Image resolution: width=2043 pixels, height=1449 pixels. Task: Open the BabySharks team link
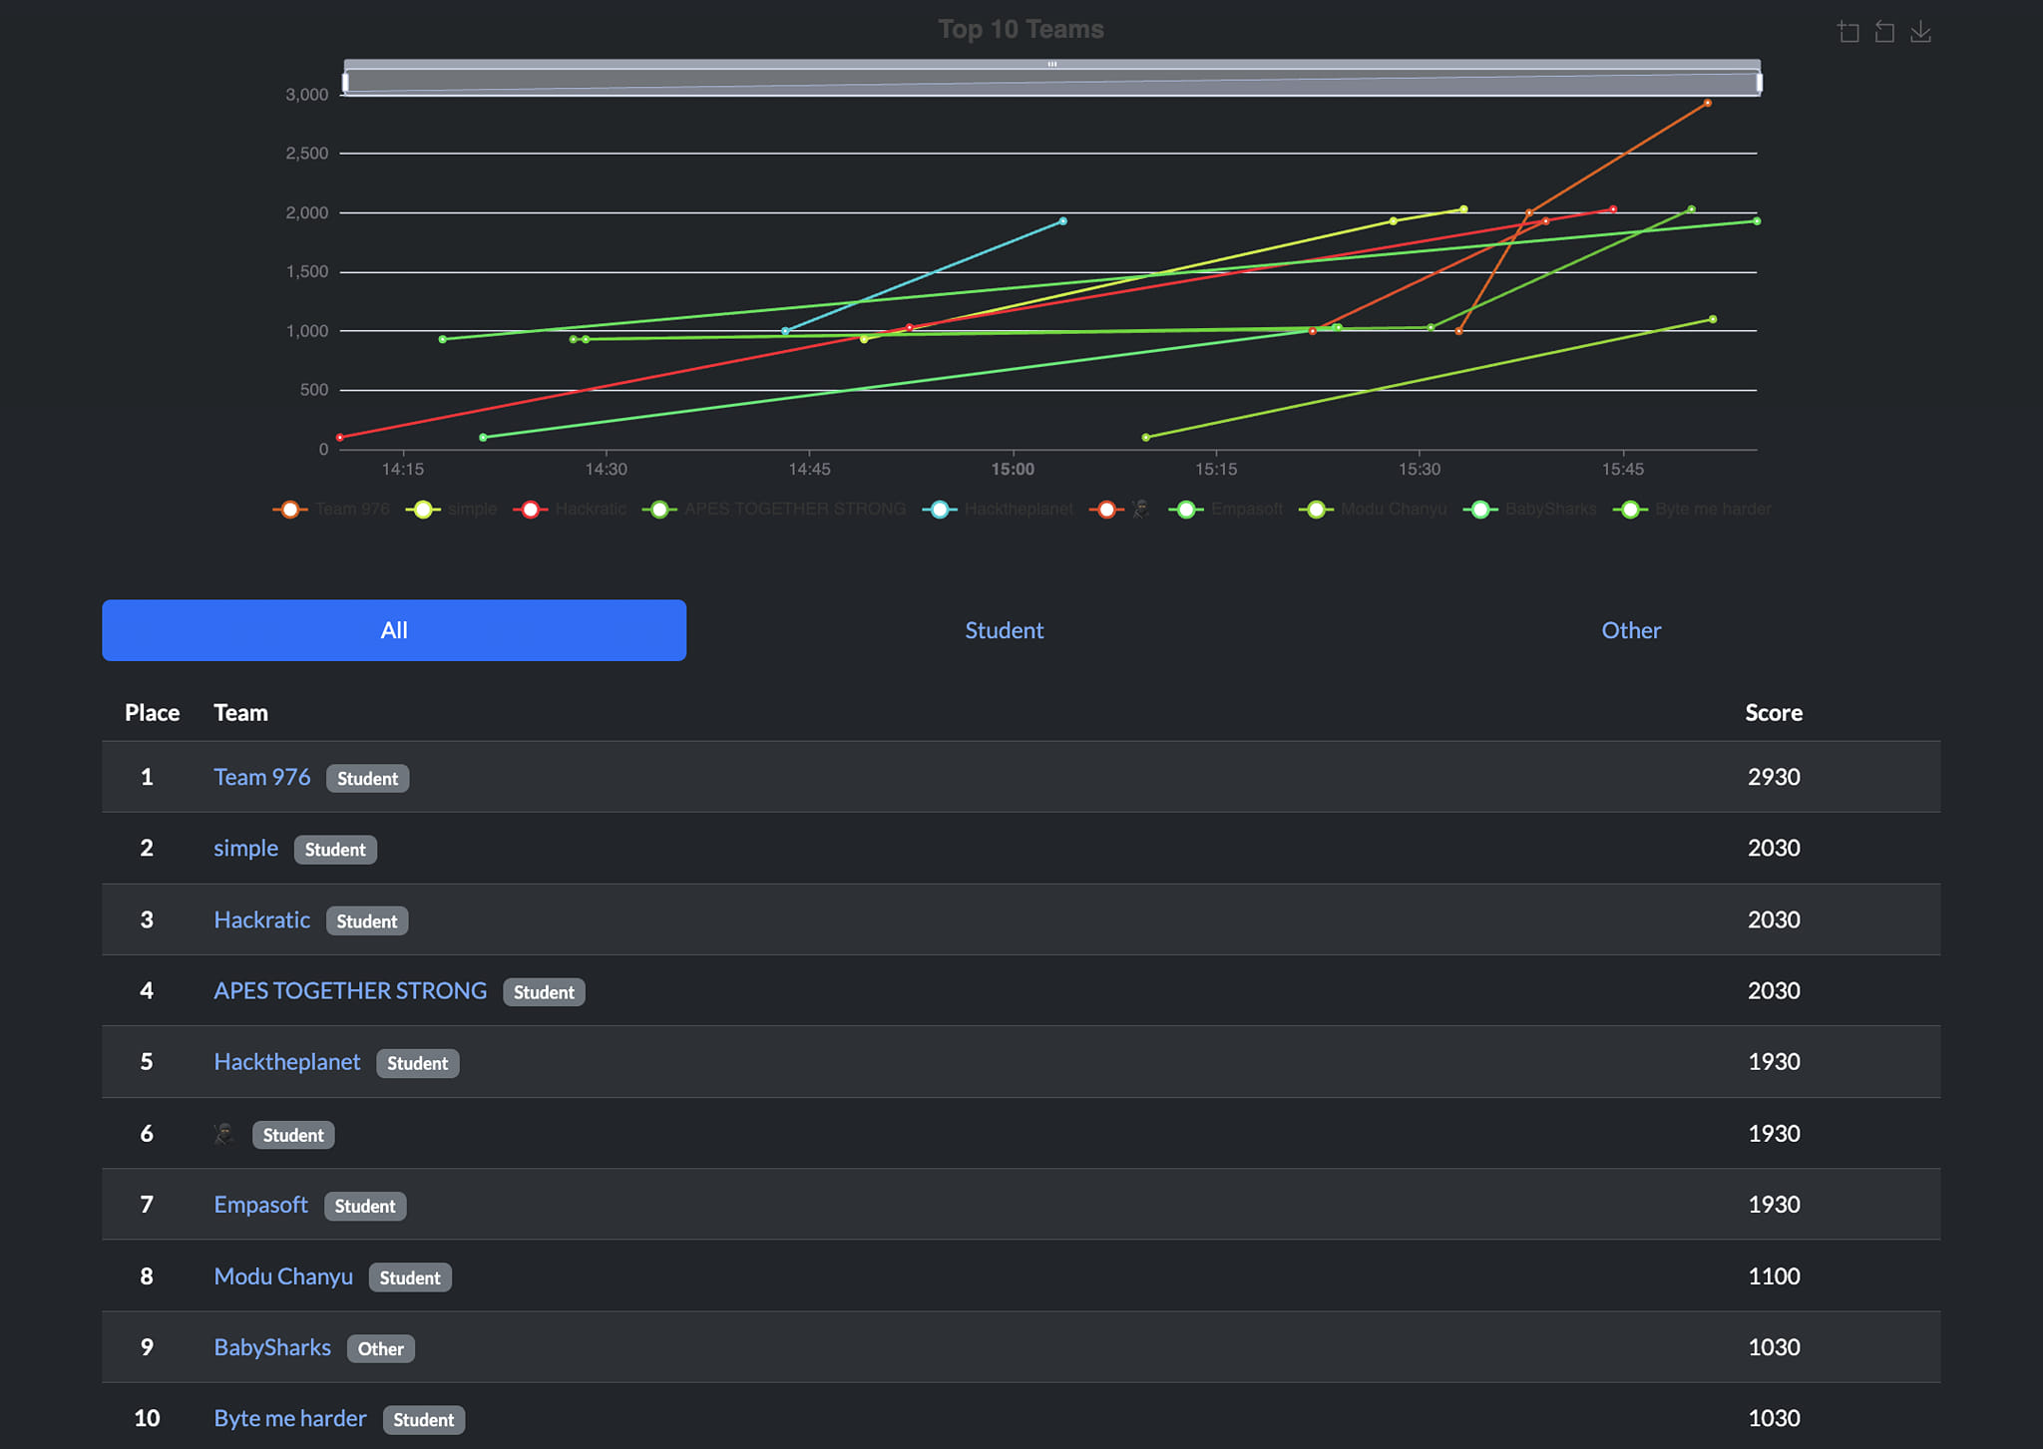pos(272,1347)
